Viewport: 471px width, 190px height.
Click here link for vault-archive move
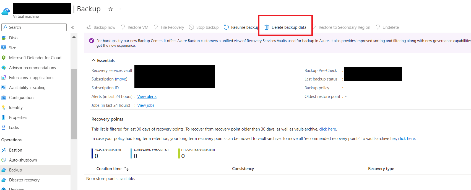click(x=407, y=139)
